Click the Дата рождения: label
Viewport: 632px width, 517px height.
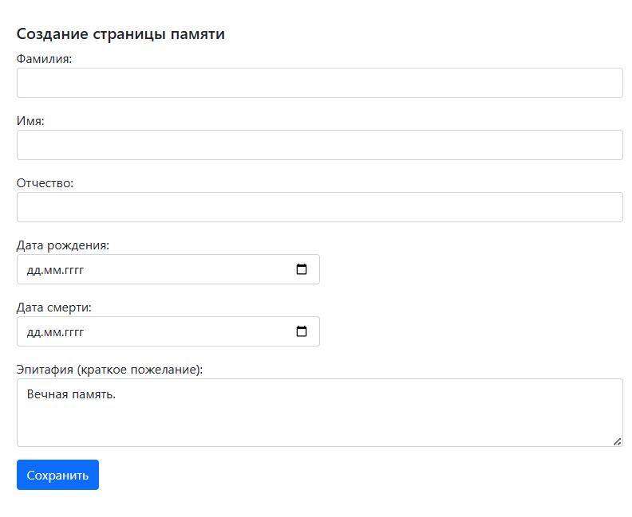point(62,245)
